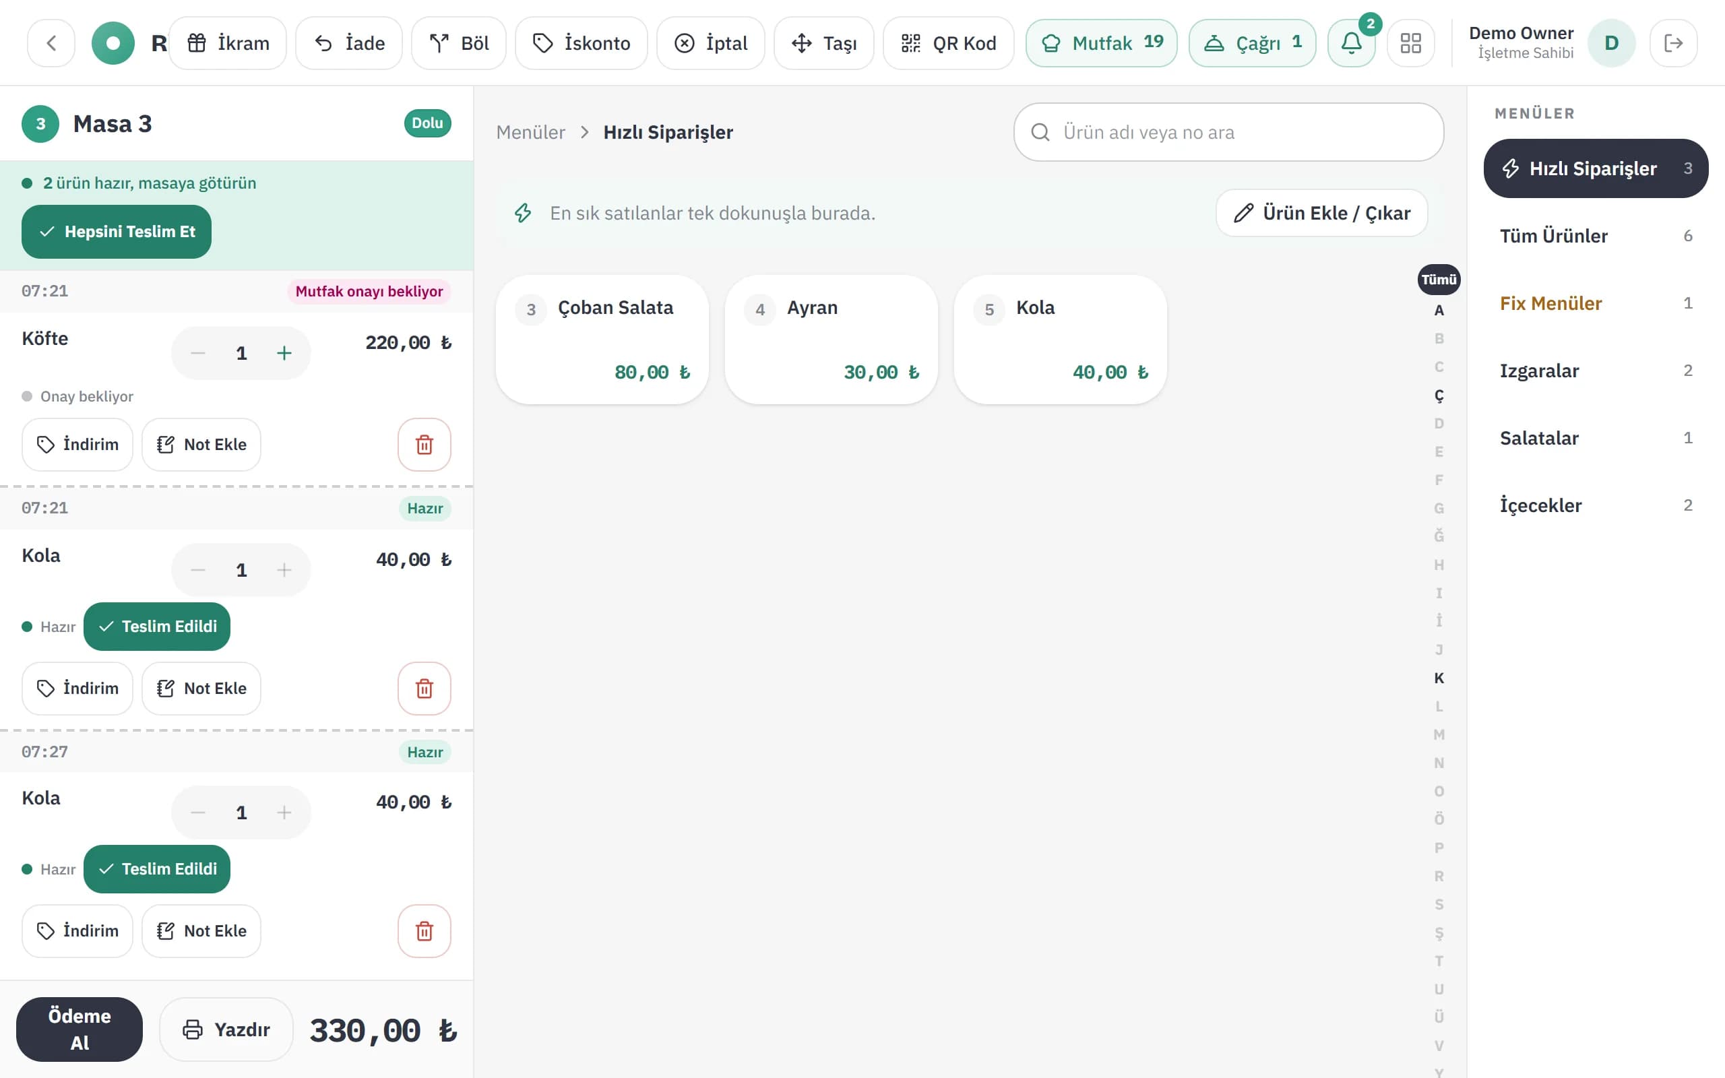Delete the 07:27 Kola item
1725x1078 pixels.
coord(424,930)
